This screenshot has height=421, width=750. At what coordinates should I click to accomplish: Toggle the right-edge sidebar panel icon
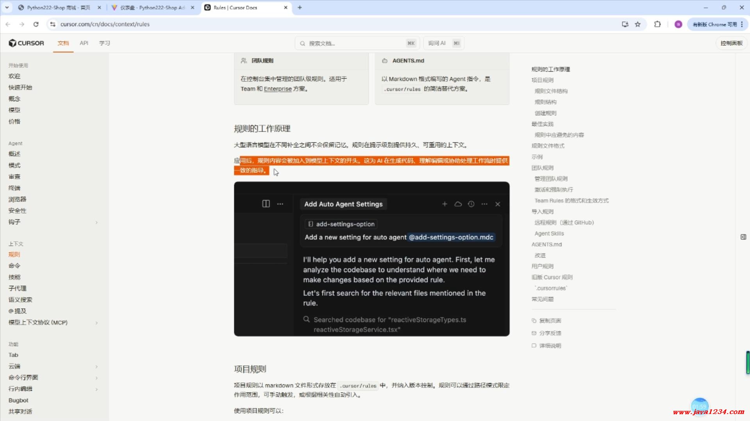[743, 237]
